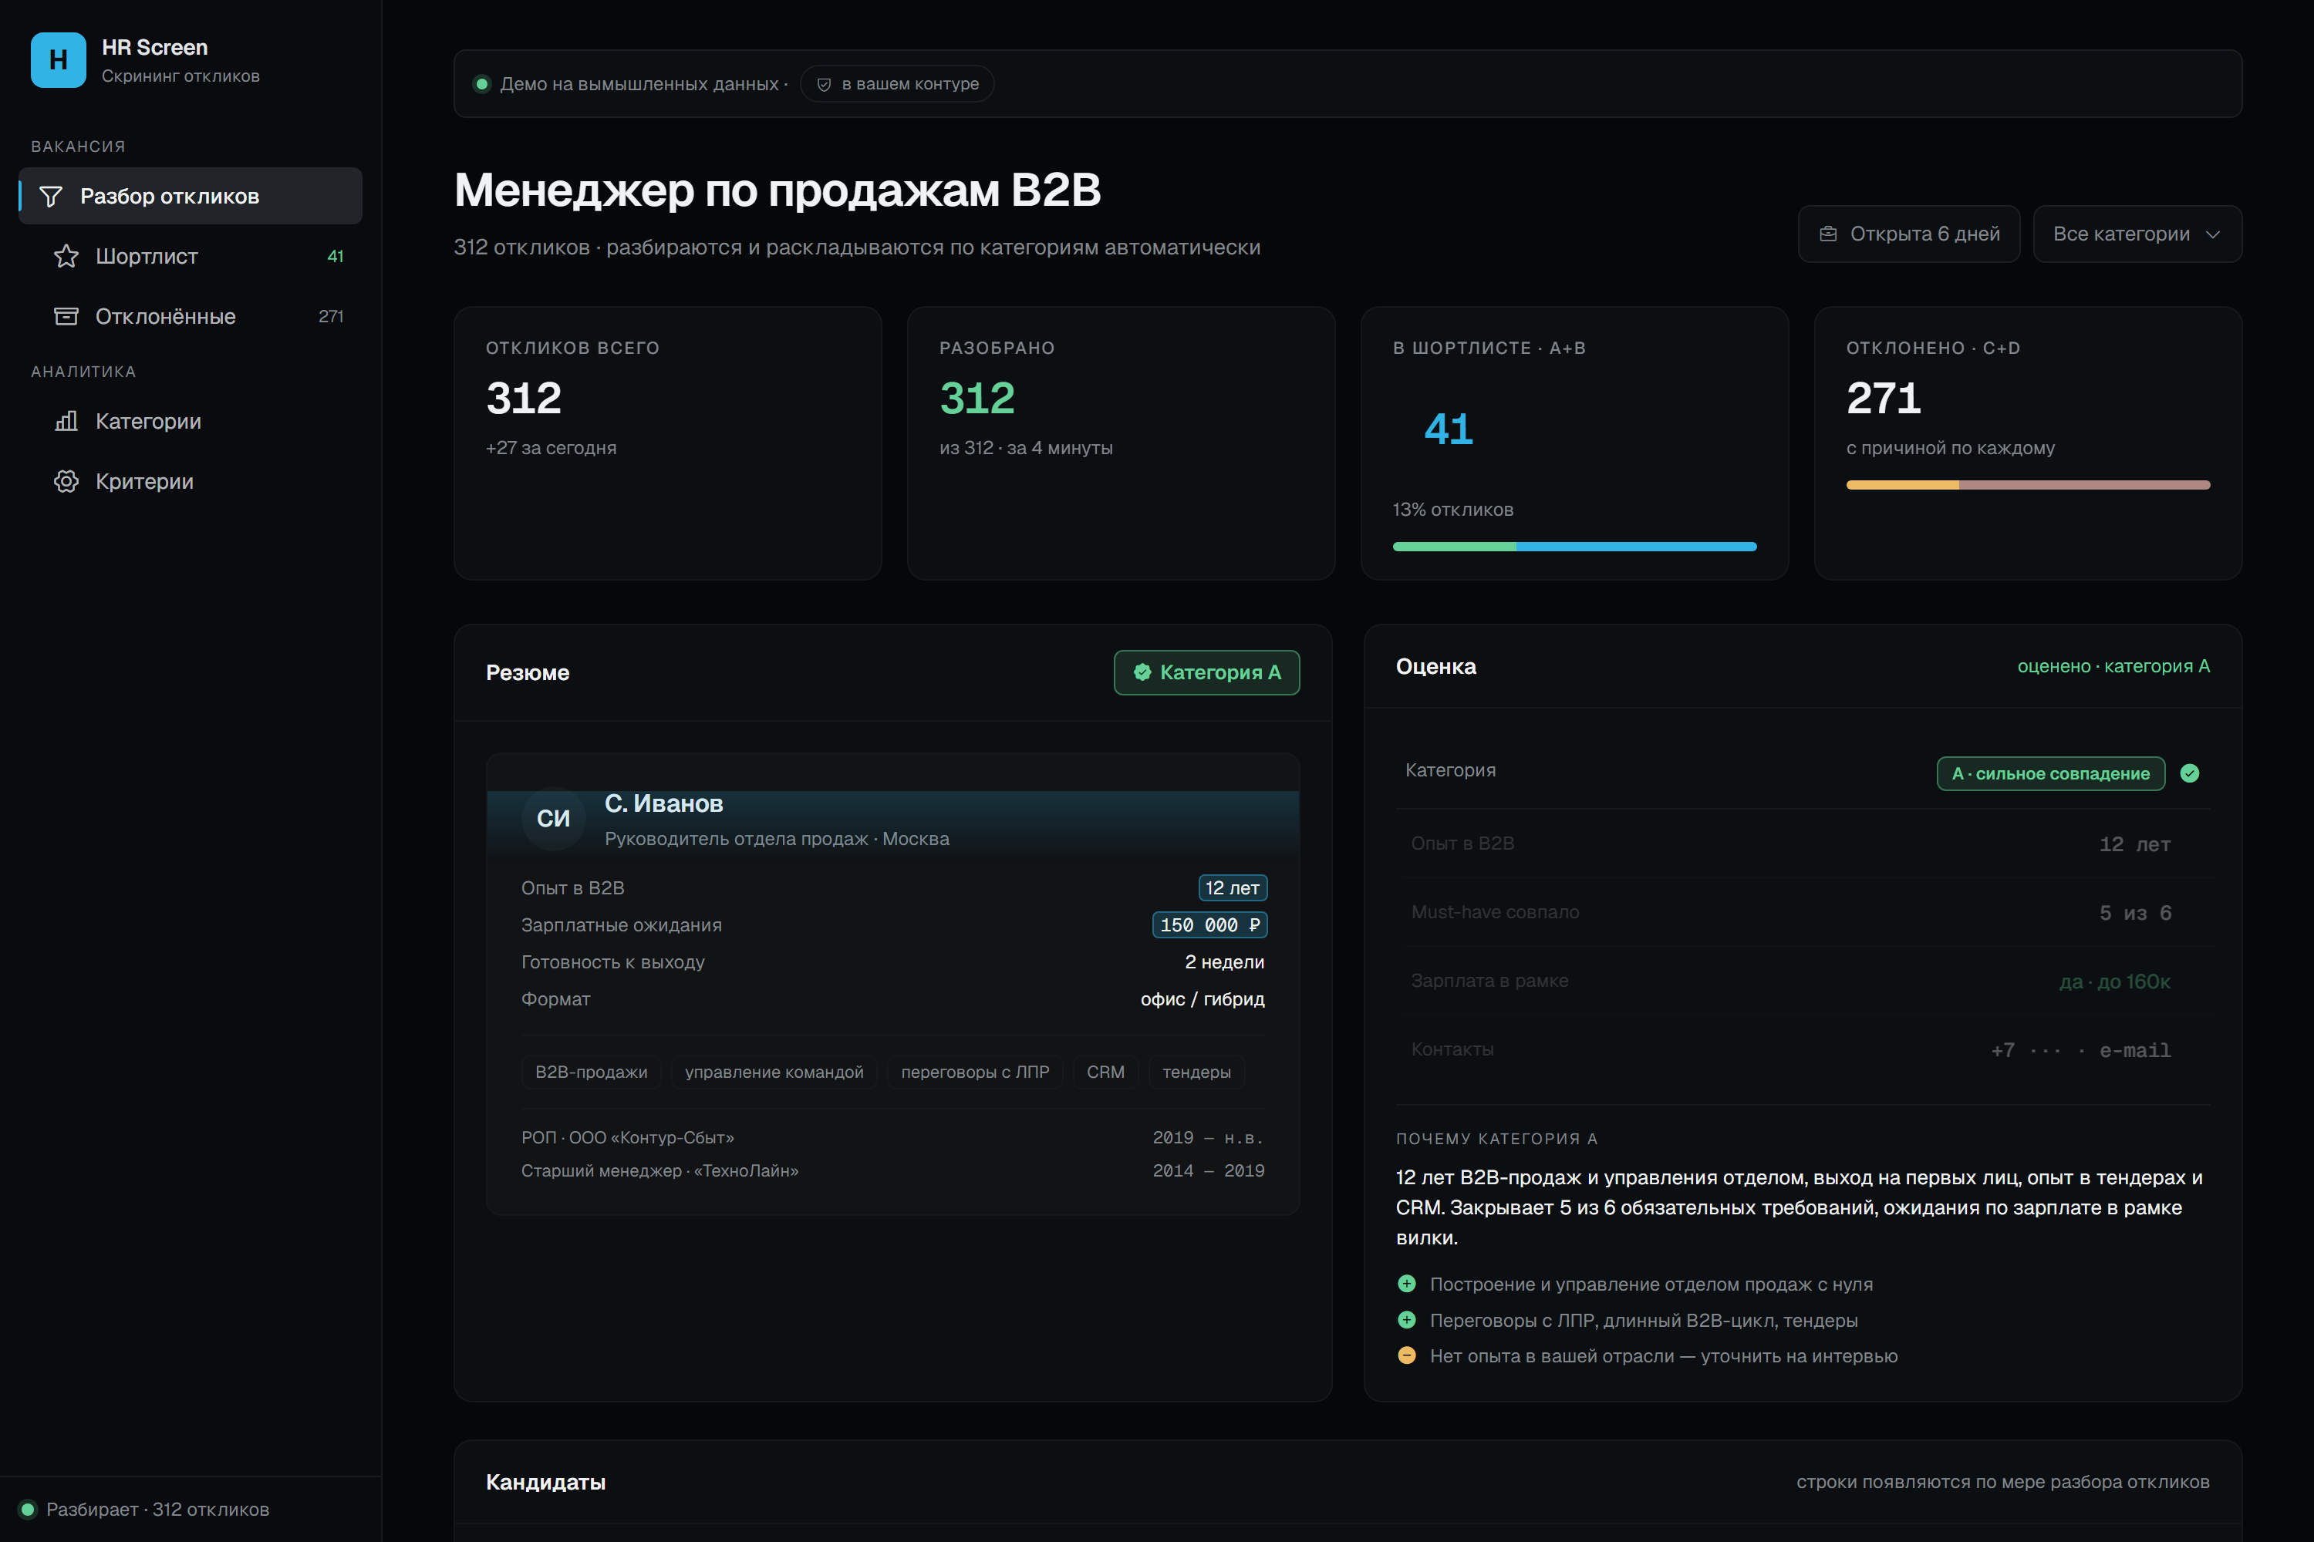2314x1542 pixels.
Task: Click the bar chart icon for Категории
Action: (66, 421)
